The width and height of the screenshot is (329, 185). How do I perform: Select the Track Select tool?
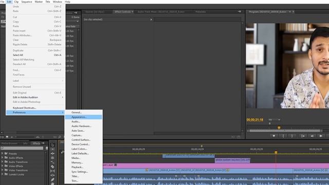pos(52,149)
